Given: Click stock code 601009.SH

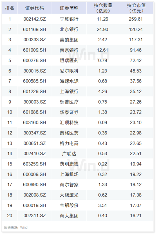Looking at the screenshot, I should coord(35,50).
